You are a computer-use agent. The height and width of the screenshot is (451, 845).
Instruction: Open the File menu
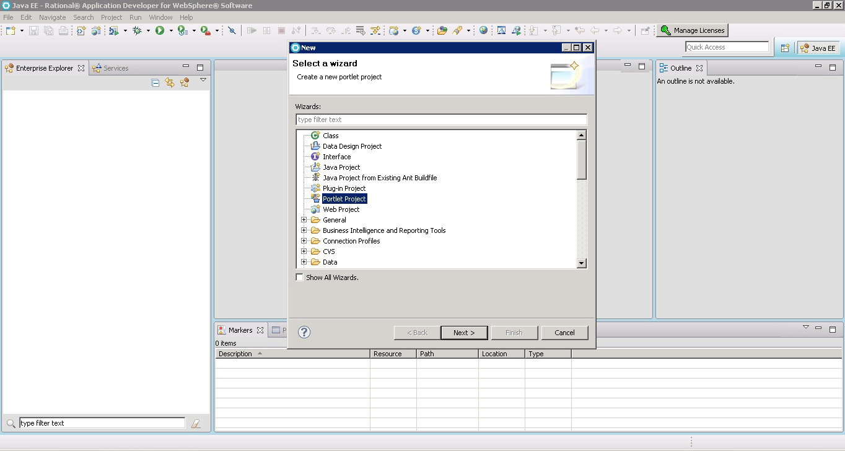8,17
